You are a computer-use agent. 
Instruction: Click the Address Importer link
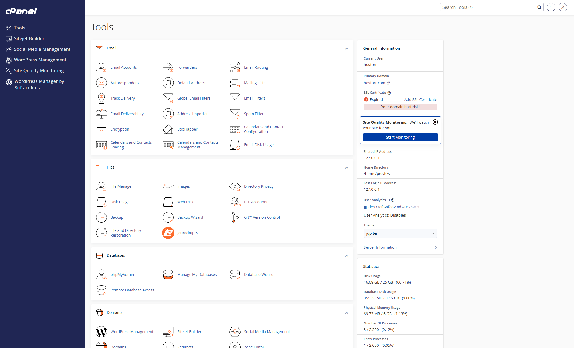(192, 114)
